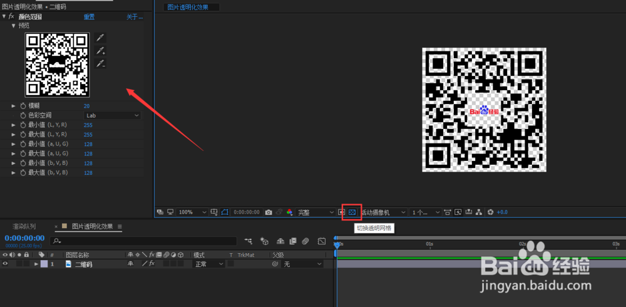
Task: Edit the exposure value +0.0
Action: point(502,212)
